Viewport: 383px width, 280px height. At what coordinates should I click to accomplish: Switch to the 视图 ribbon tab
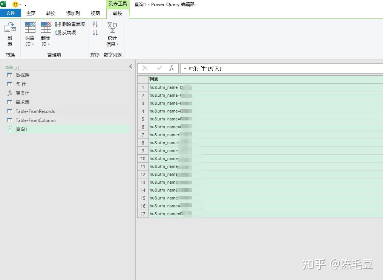click(95, 13)
